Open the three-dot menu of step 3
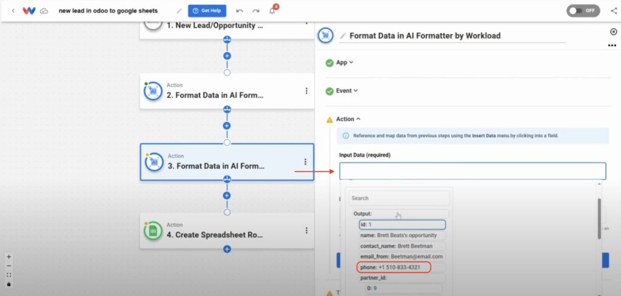The height and width of the screenshot is (296, 621). (305, 162)
